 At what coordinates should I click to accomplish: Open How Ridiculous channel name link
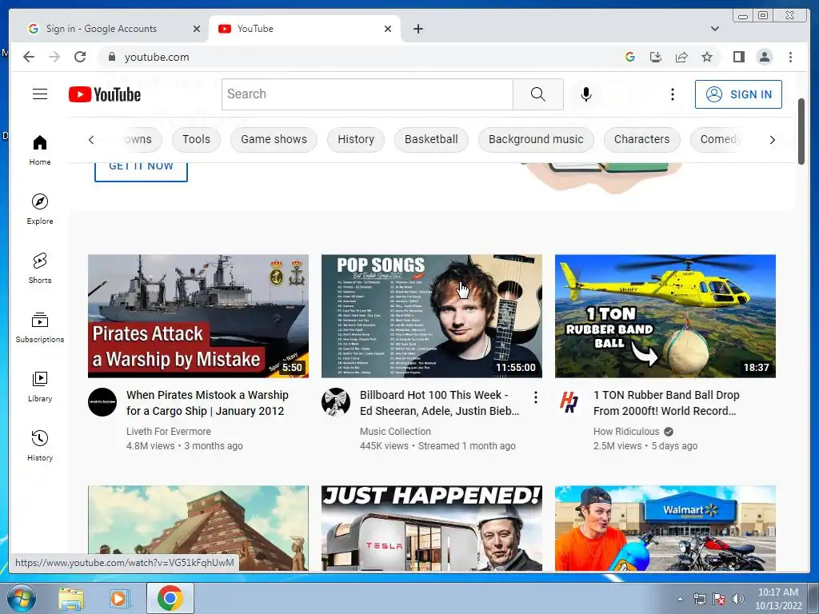[626, 431]
